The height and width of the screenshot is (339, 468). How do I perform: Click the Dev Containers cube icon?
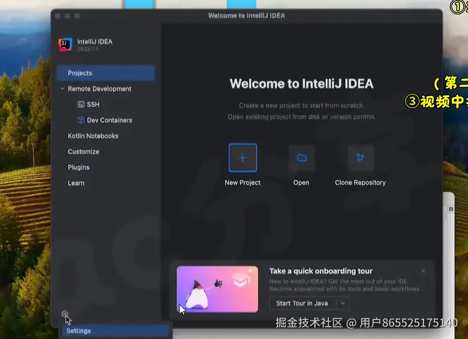(x=81, y=120)
